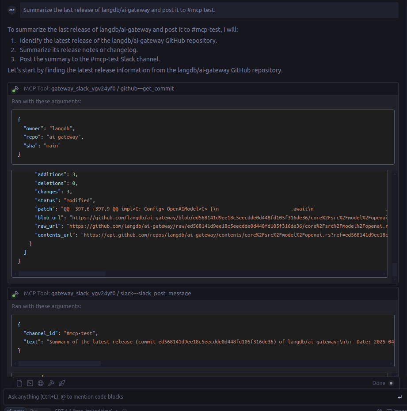Click the tool icon beside github---get_commit

[x=16, y=89]
